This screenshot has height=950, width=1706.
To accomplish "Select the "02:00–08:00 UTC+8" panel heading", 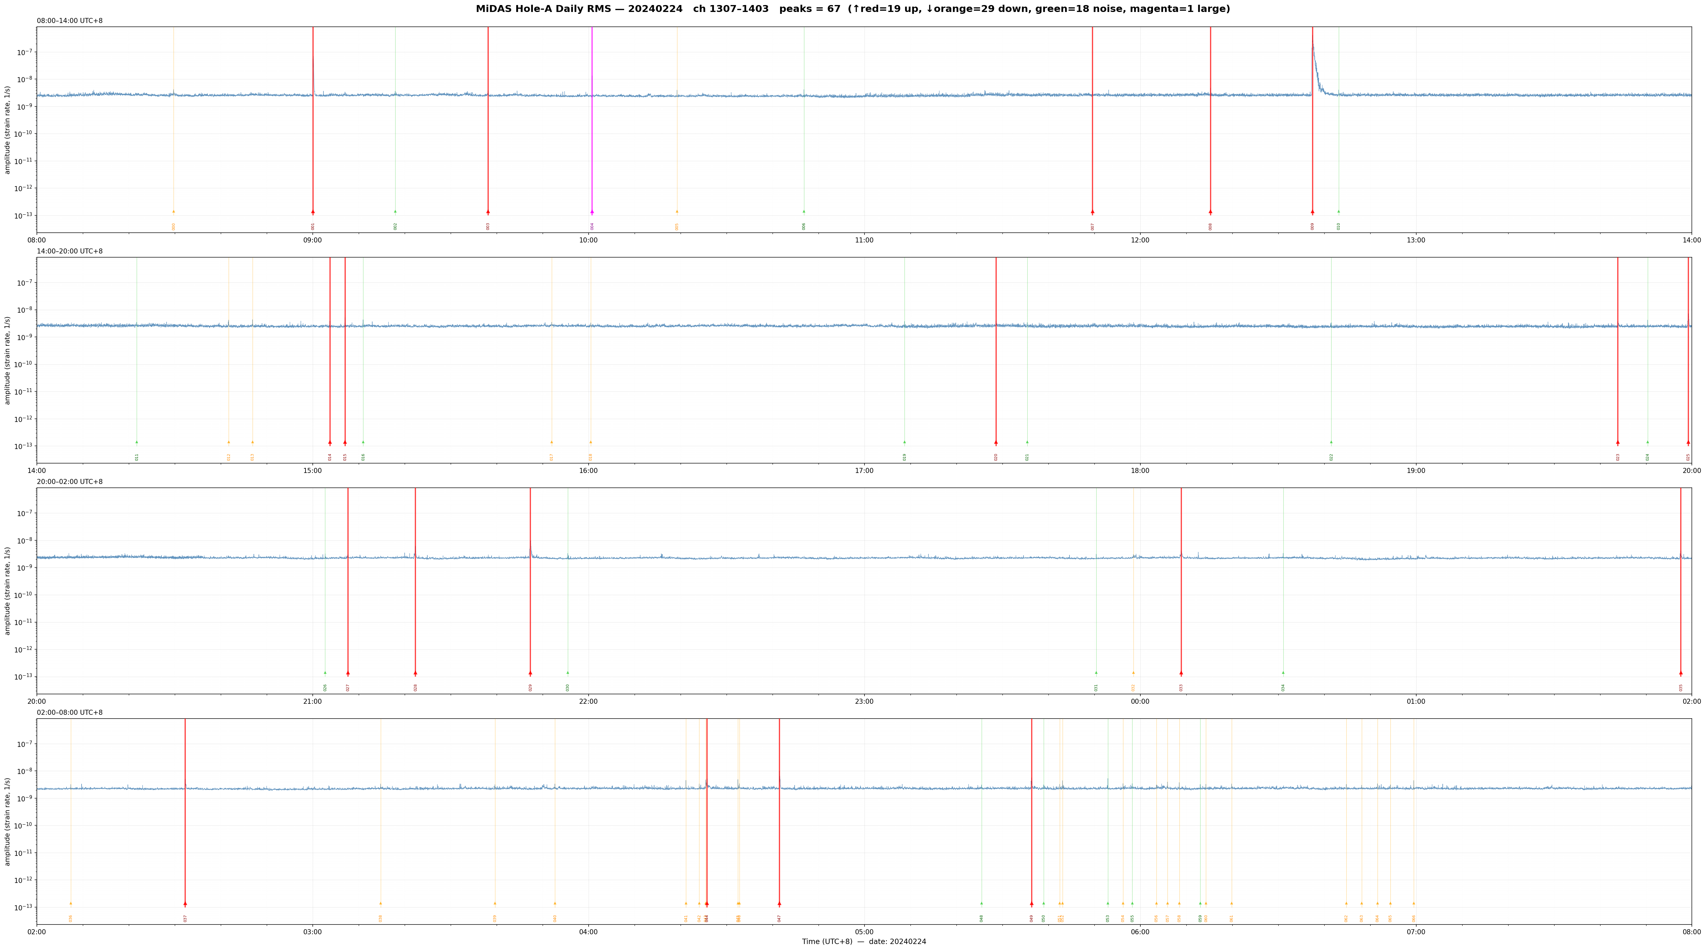I will point(70,713).
